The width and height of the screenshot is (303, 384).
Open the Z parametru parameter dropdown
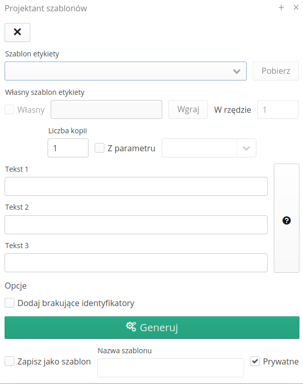pyautogui.click(x=209, y=148)
